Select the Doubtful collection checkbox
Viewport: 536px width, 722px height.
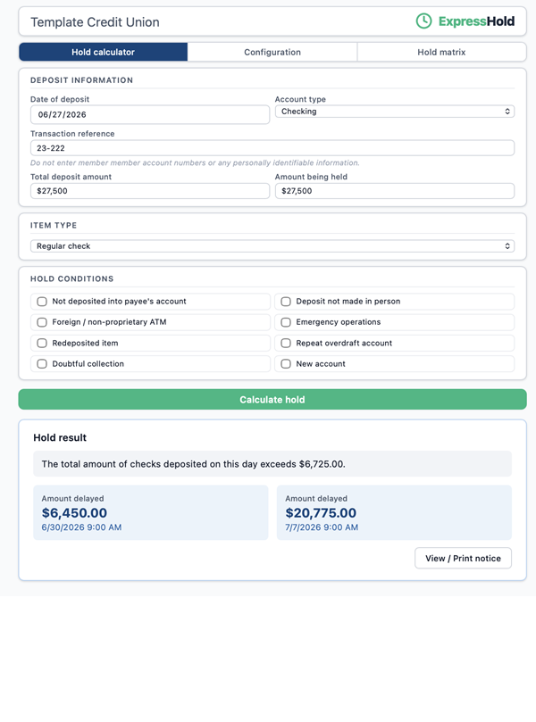click(42, 364)
